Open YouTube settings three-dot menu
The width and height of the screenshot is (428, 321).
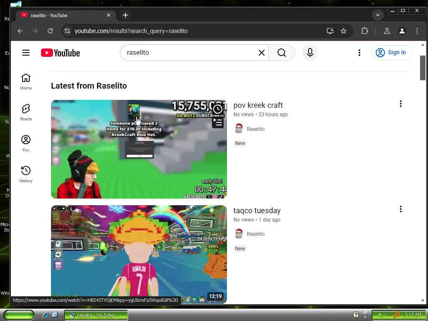pos(359,53)
